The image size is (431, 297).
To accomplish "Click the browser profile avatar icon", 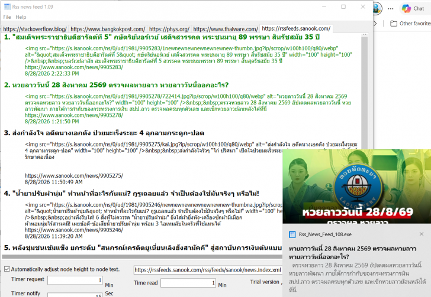I will coord(377,8).
